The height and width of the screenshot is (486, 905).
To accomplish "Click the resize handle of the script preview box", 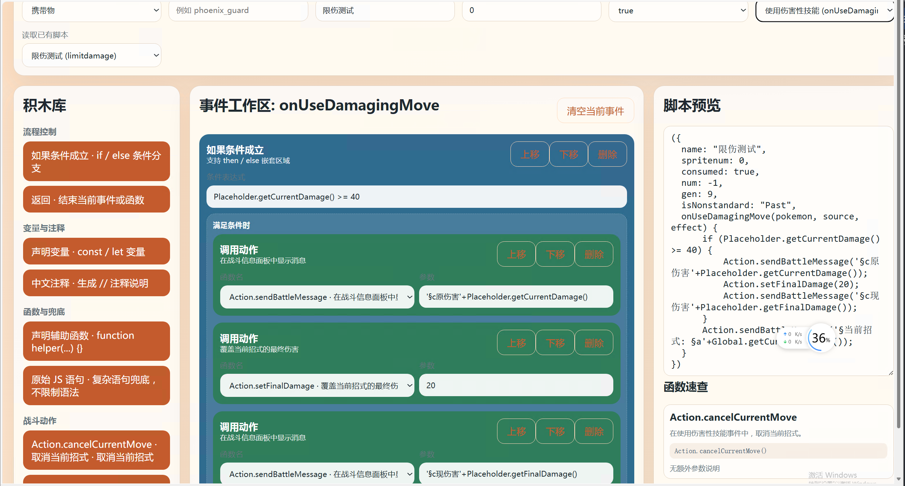I will tap(891, 373).
